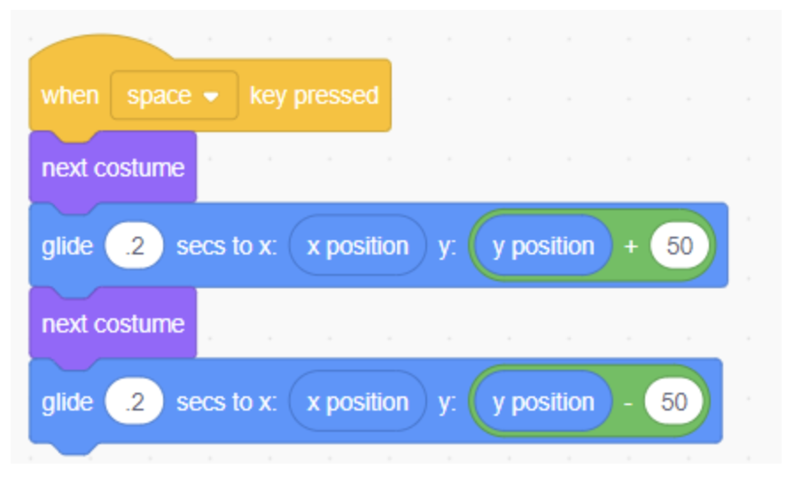Select the 'y position' reporter inside the minus operator
This screenshot has height=477, width=794.
543,402
